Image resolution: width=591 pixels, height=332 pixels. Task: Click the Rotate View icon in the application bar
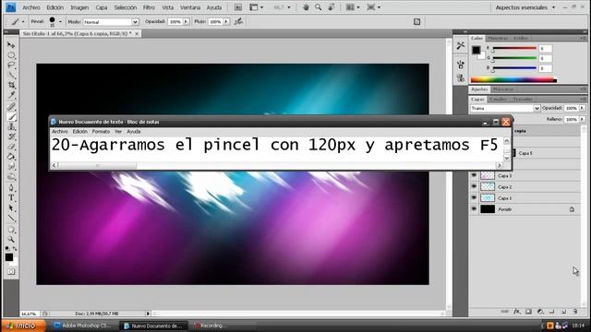[332, 7]
